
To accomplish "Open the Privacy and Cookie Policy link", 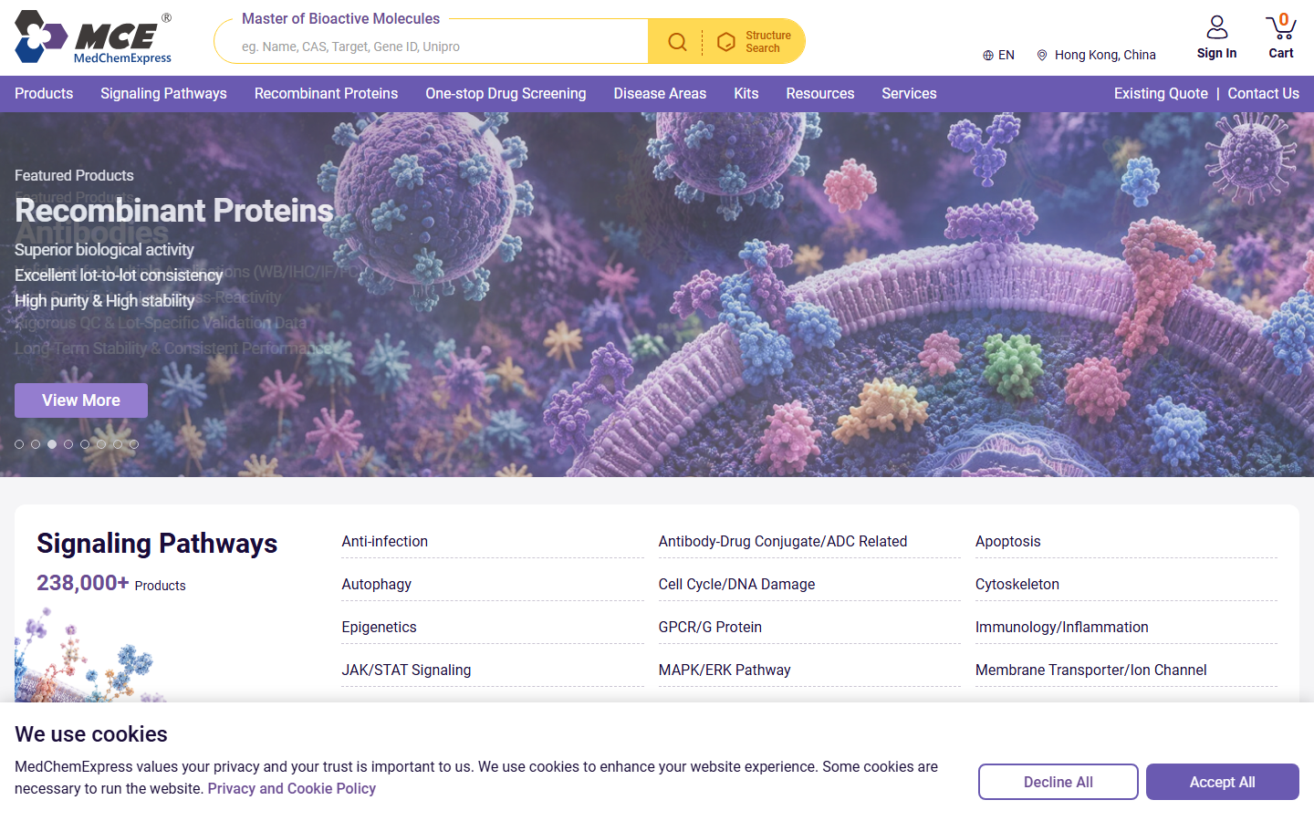I will (x=292, y=789).
